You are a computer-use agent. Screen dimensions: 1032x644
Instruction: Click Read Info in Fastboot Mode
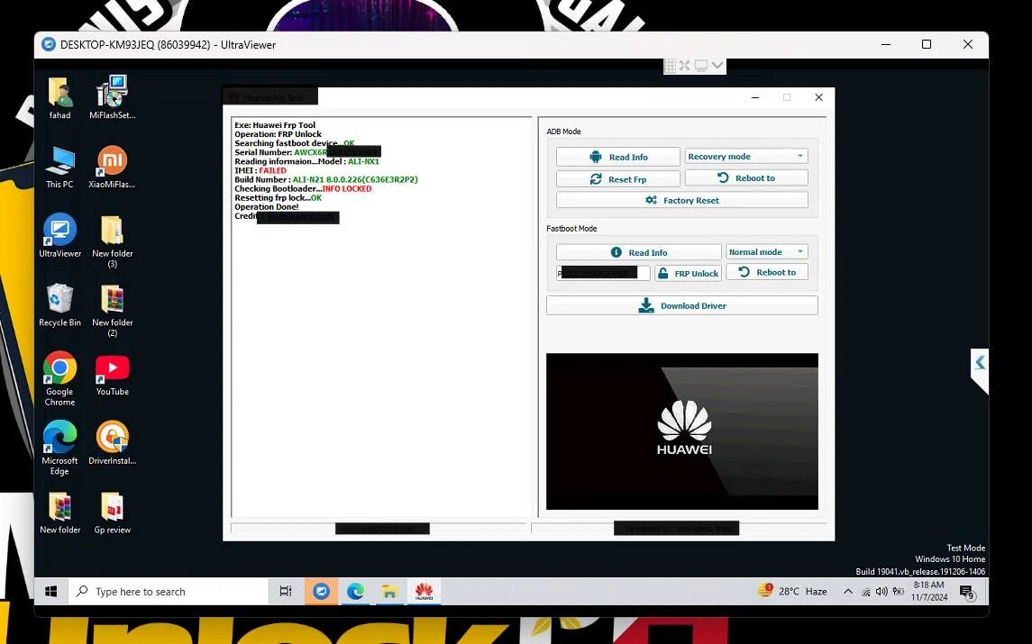tap(638, 252)
